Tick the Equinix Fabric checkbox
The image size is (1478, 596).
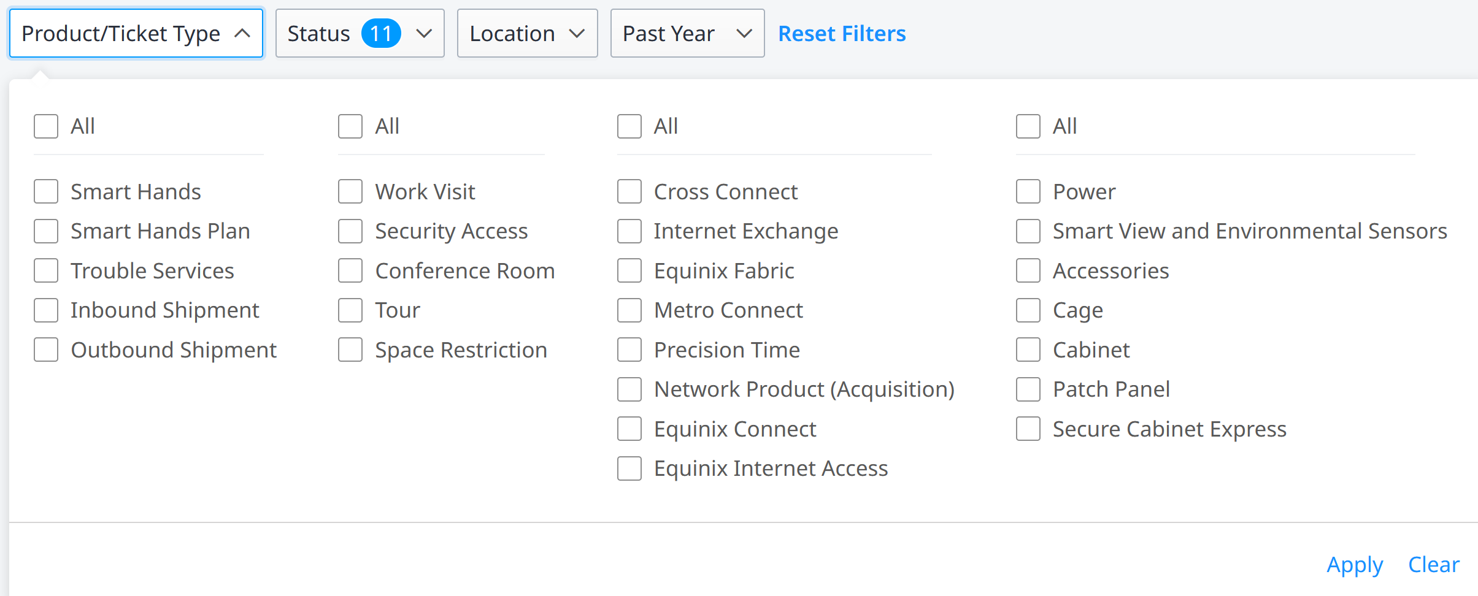tap(629, 270)
